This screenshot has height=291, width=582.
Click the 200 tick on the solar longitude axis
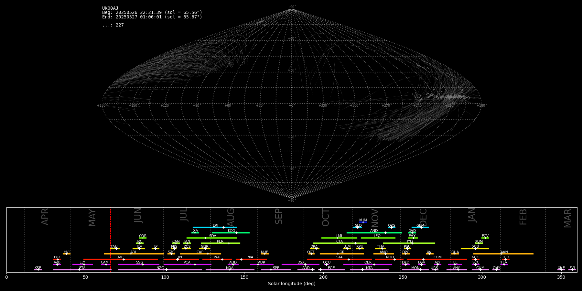click(x=323, y=277)
